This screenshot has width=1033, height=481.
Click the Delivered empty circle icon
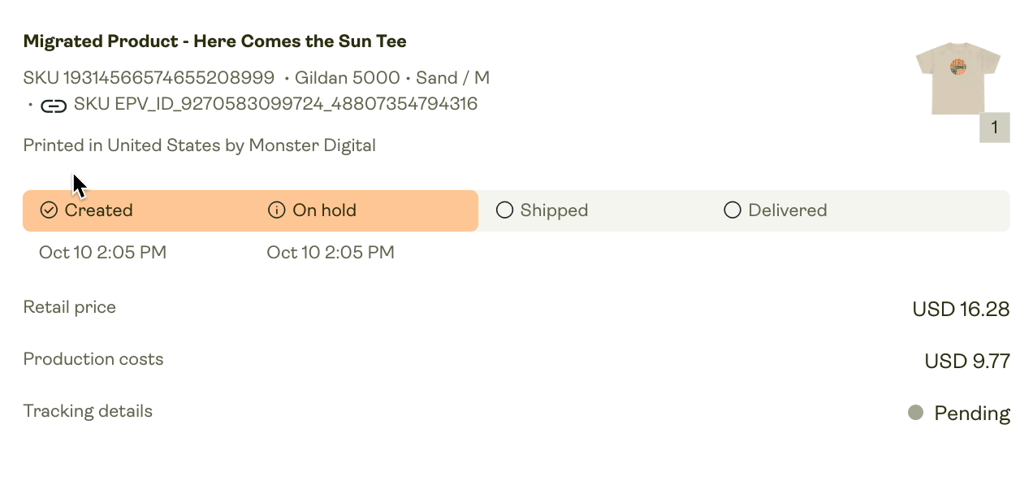733,210
